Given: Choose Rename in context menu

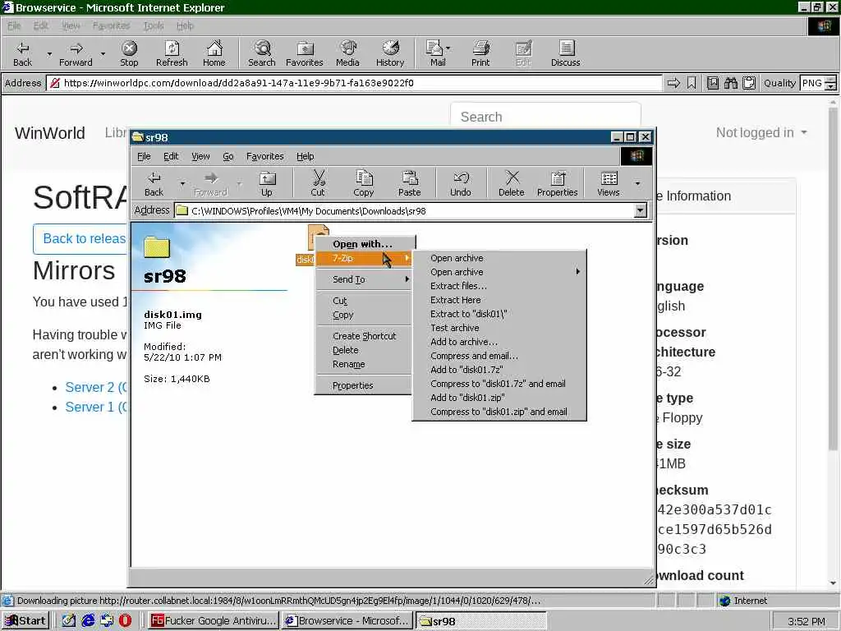Looking at the screenshot, I should [x=364, y=364].
